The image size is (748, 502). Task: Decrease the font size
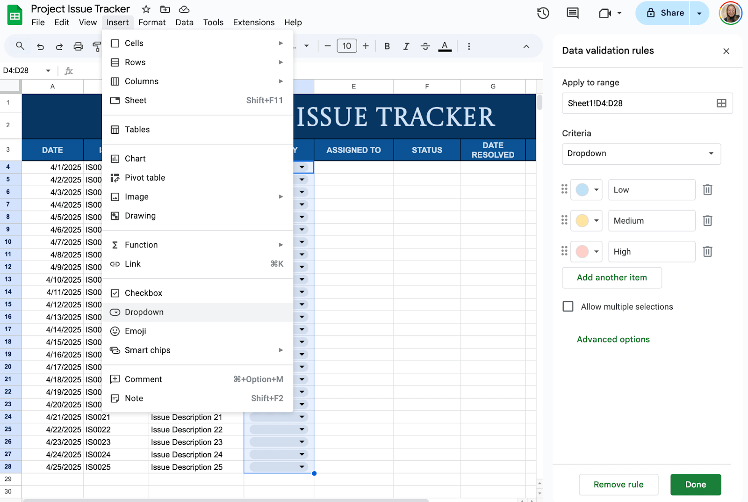pyautogui.click(x=327, y=46)
